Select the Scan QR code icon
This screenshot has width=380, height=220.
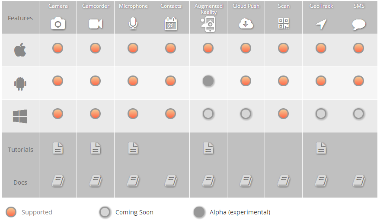click(x=284, y=24)
